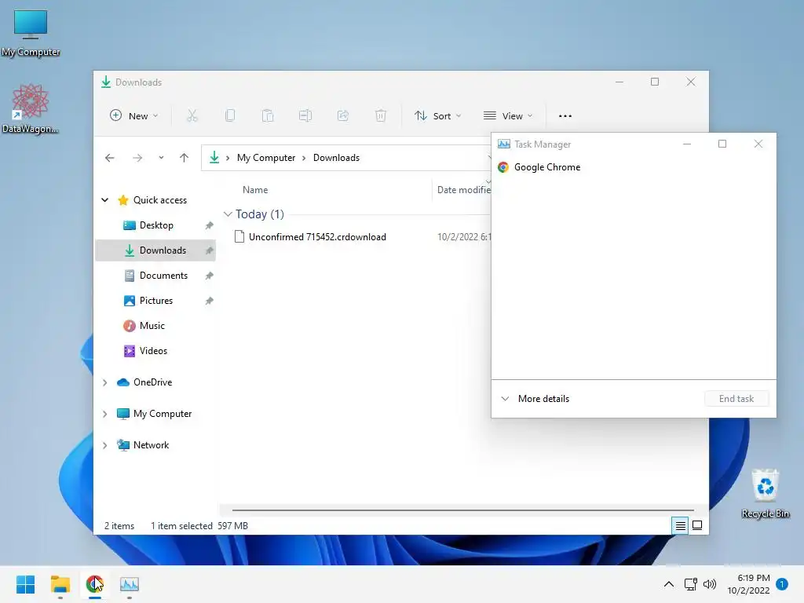
Task: Sort by Date modified column header
Action: click(x=463, y=190)
